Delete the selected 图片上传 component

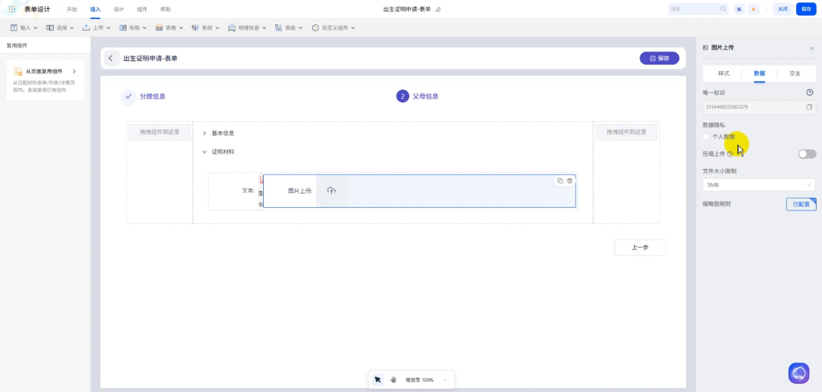pos(570,181)
